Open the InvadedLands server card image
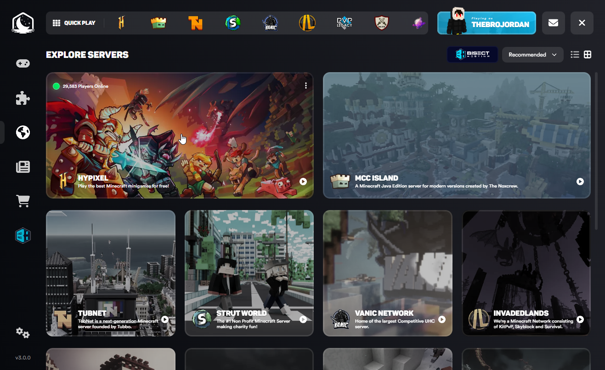The height and width of the screenshot is (370, 605). coord(526,273)
